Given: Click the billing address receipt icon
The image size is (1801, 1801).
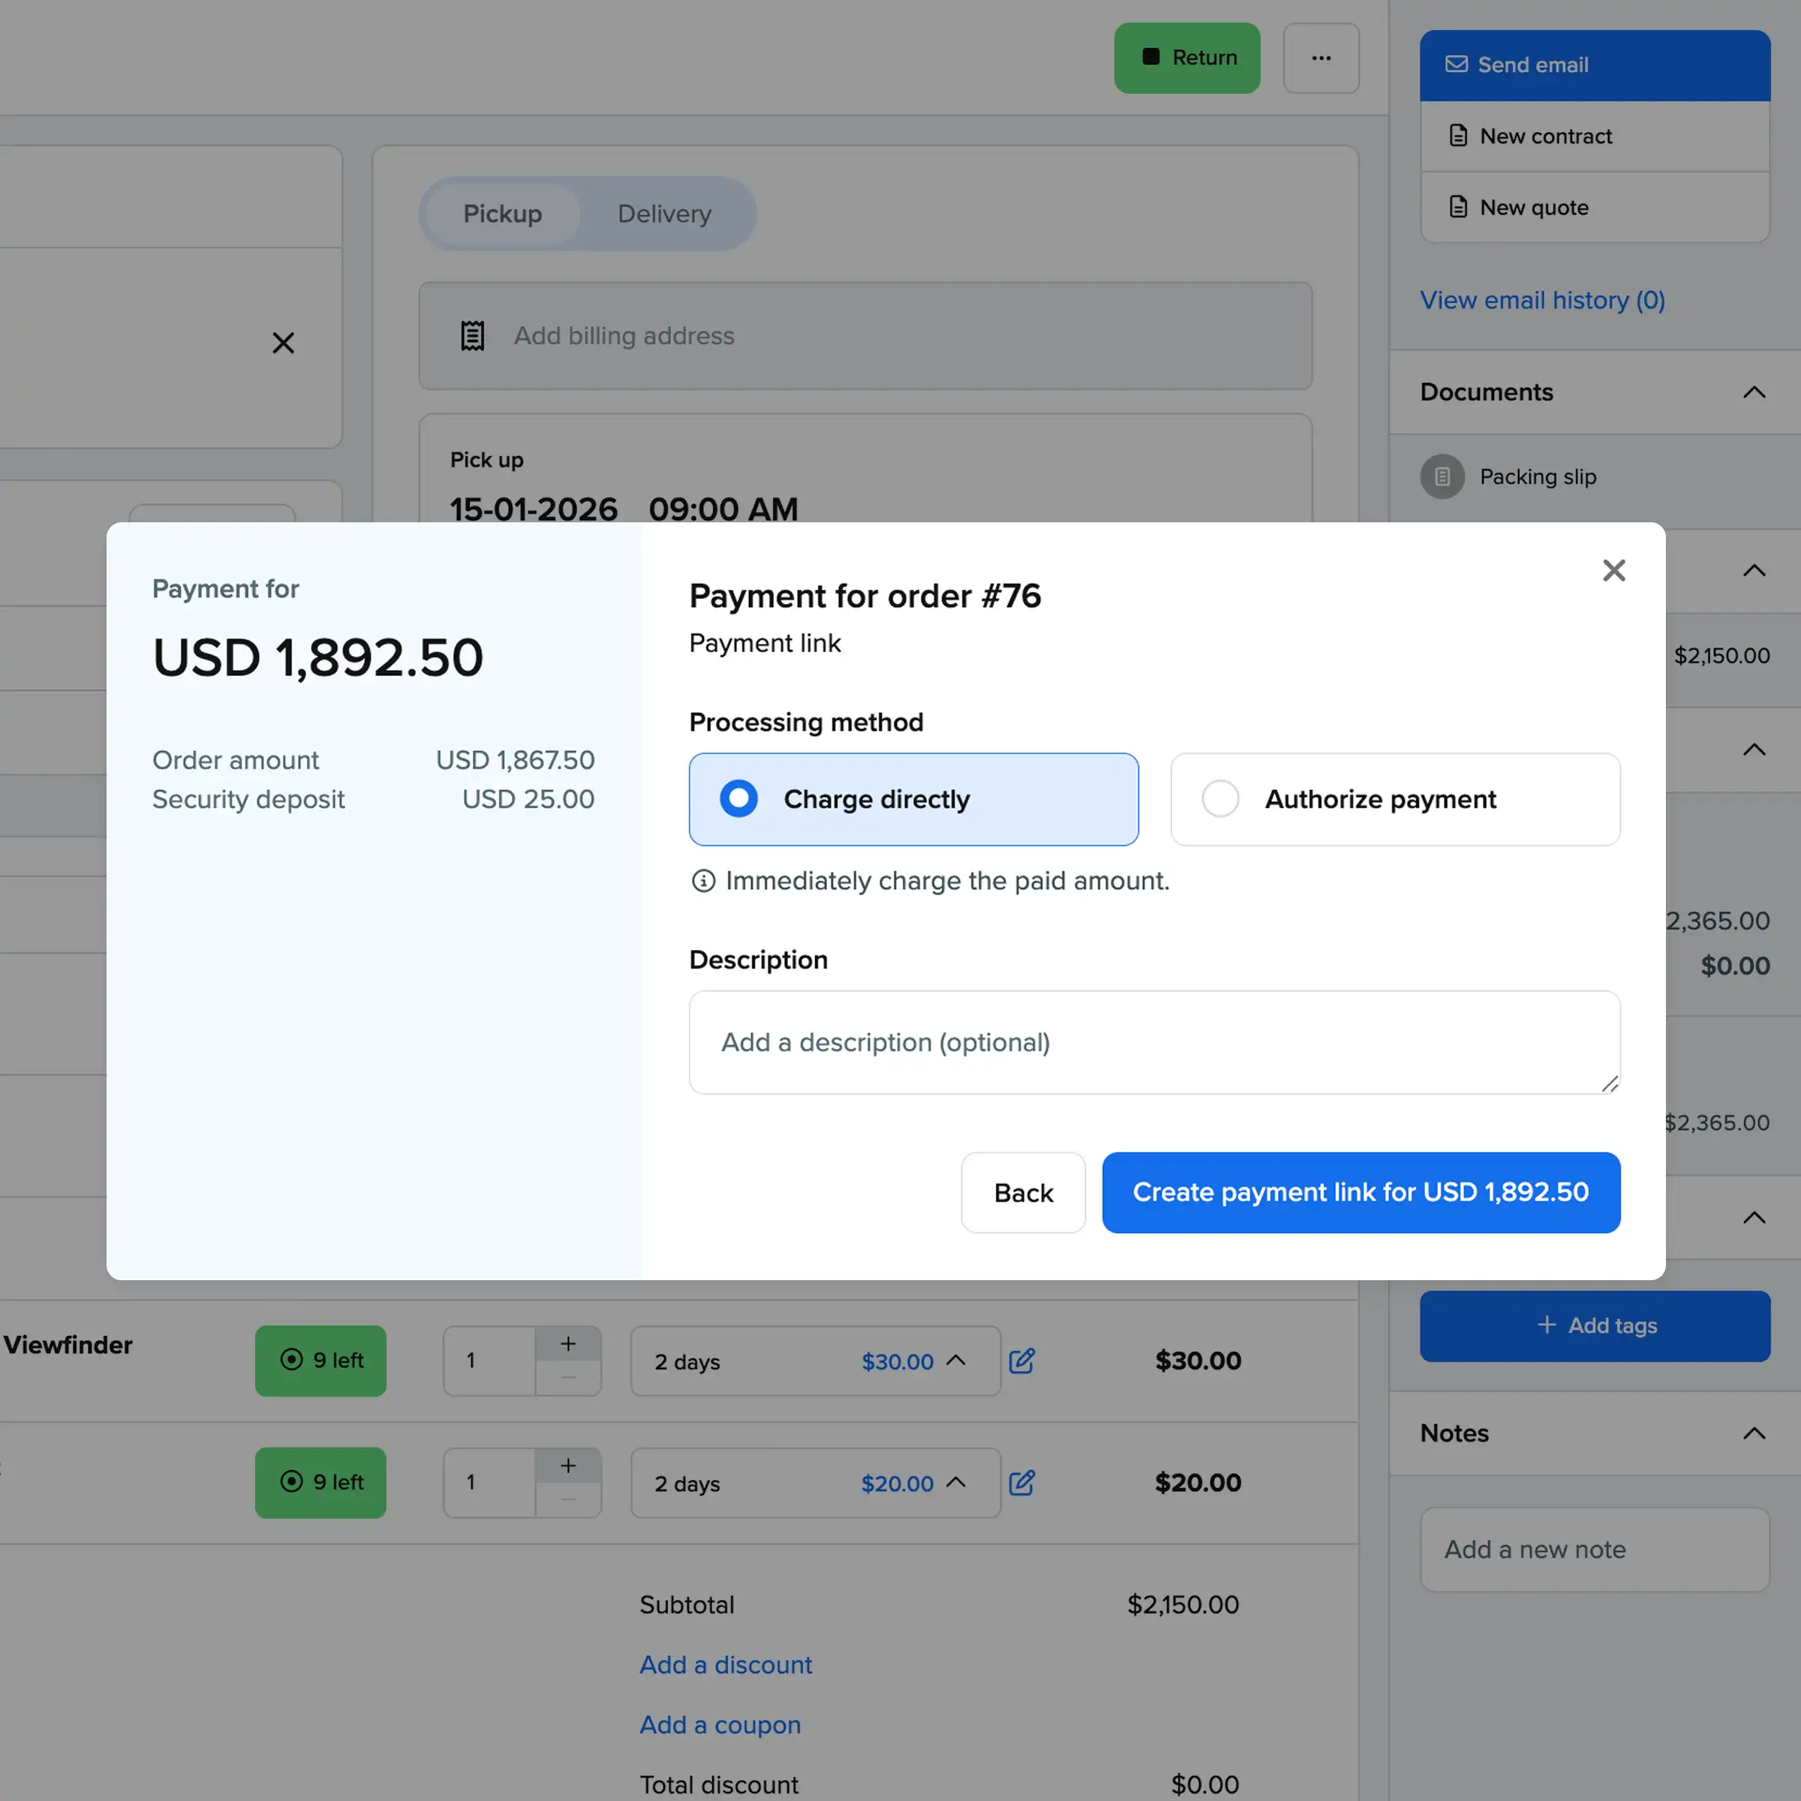Looking at the screenshot, I should [473, 335].
